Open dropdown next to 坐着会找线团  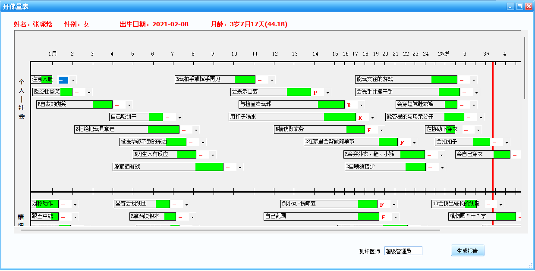point(186,205)
